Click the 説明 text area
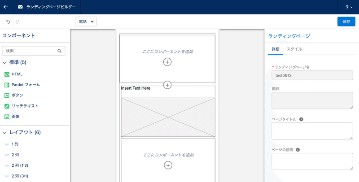This screenshot has width=359, height=182. click(x=312, y=100)
